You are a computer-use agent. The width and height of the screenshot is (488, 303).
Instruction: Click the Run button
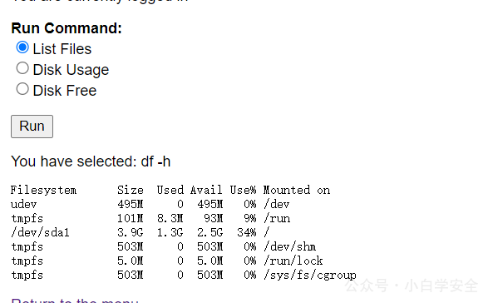tap(32, 127)
